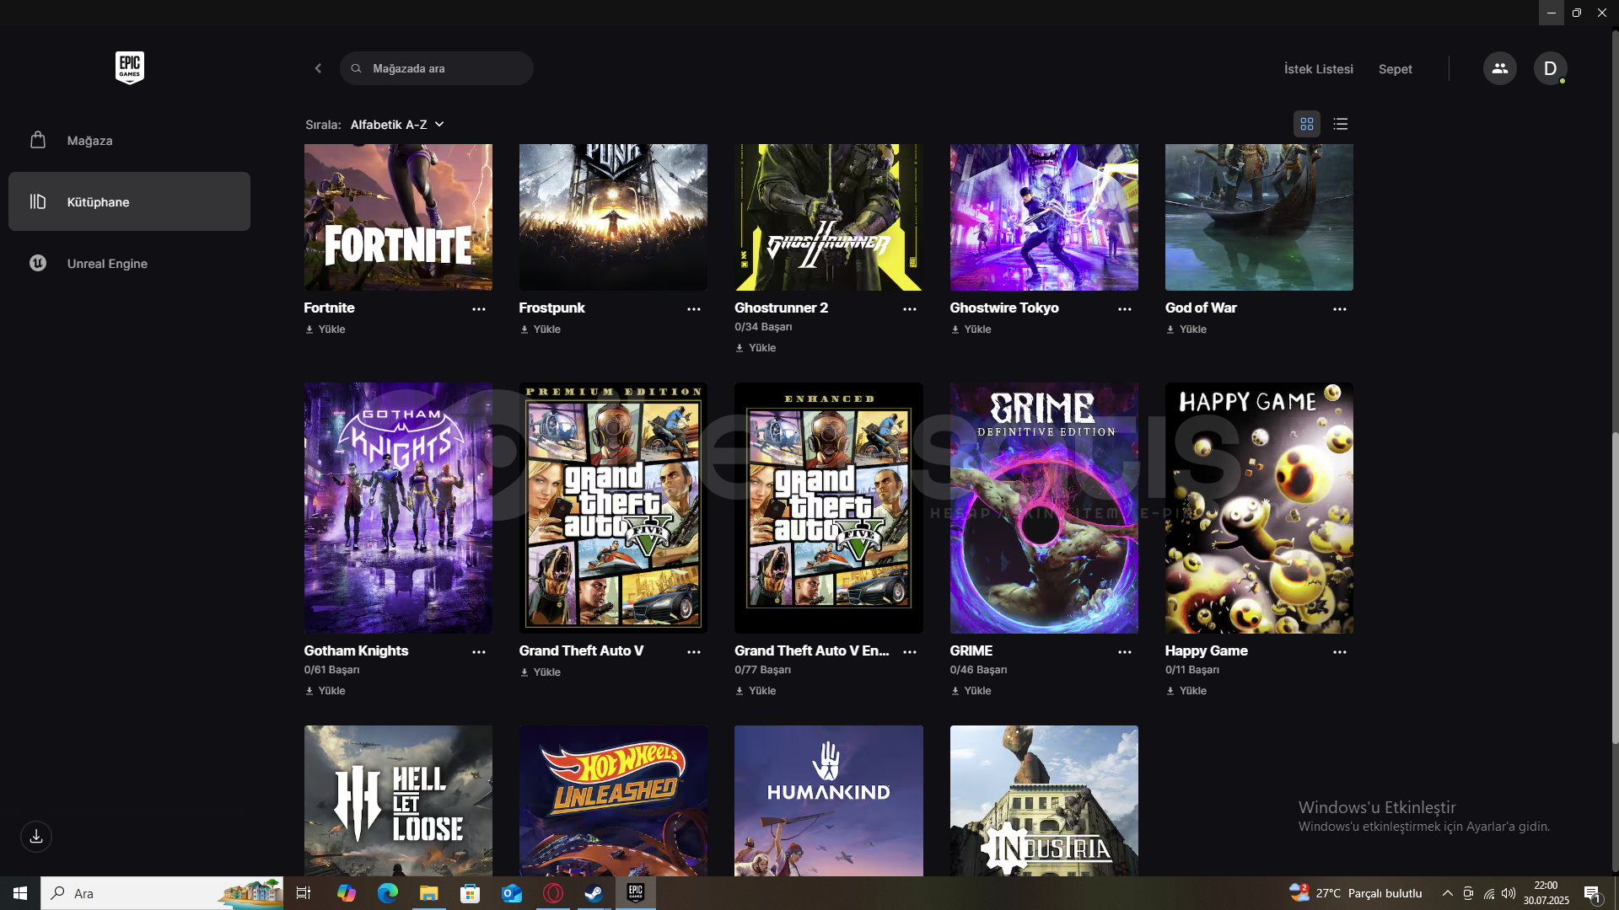Viewport: 1619px width, 910px height.
Task: Go back with the arrow button
Action: [318, 68]
